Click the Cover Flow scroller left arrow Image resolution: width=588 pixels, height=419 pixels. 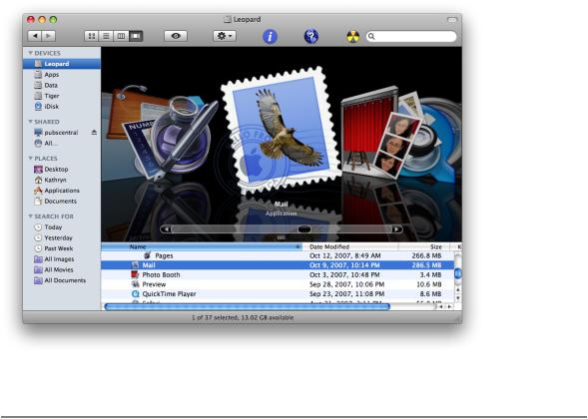(166, 229)
